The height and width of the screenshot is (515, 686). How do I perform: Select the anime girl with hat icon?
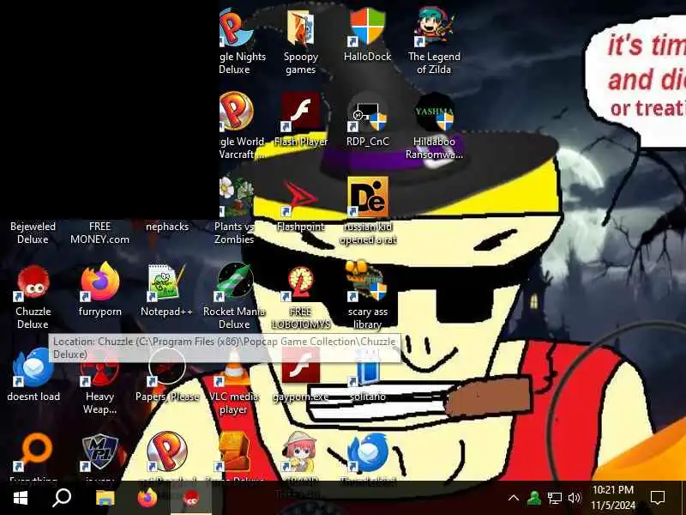click(301, 451)
